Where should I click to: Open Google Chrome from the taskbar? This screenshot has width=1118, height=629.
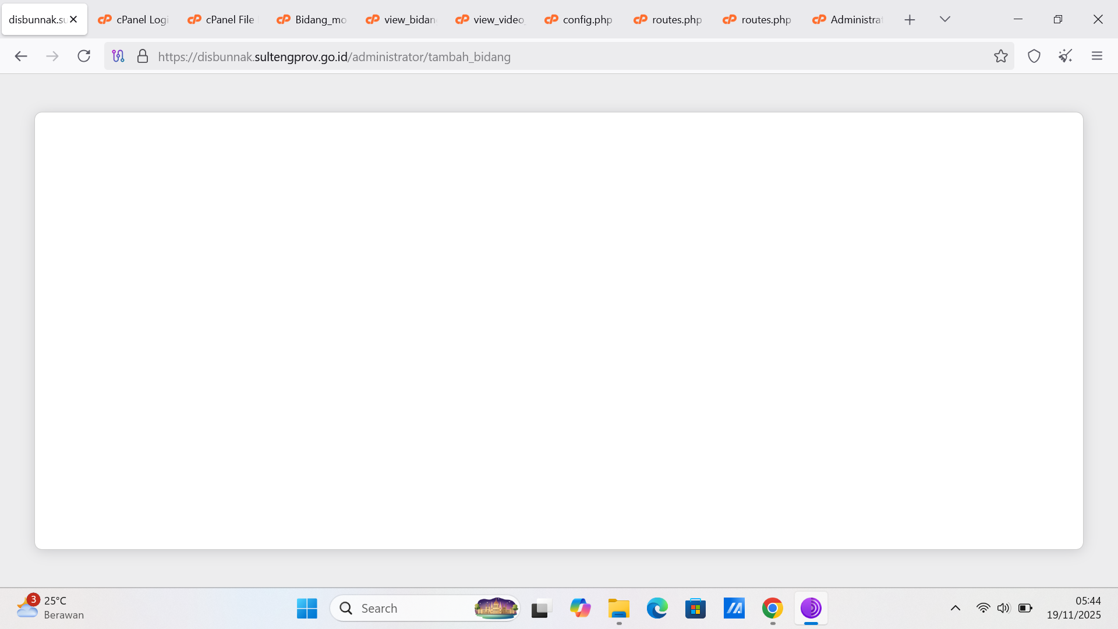pos(772,608)
